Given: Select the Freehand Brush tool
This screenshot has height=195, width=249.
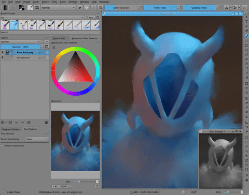Looking at the screenshot, I should (246, 36).
